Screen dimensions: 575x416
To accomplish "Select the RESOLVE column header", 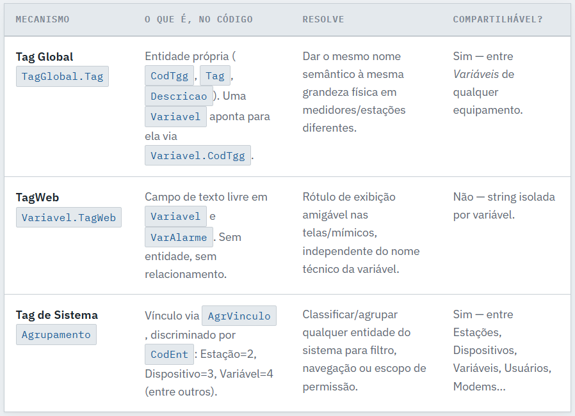I will pyautogui.click(x=323, y=19).
